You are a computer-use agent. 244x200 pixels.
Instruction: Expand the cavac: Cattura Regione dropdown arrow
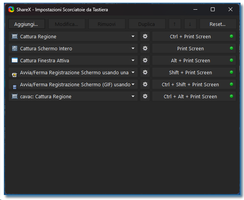(x=133, y=96)
